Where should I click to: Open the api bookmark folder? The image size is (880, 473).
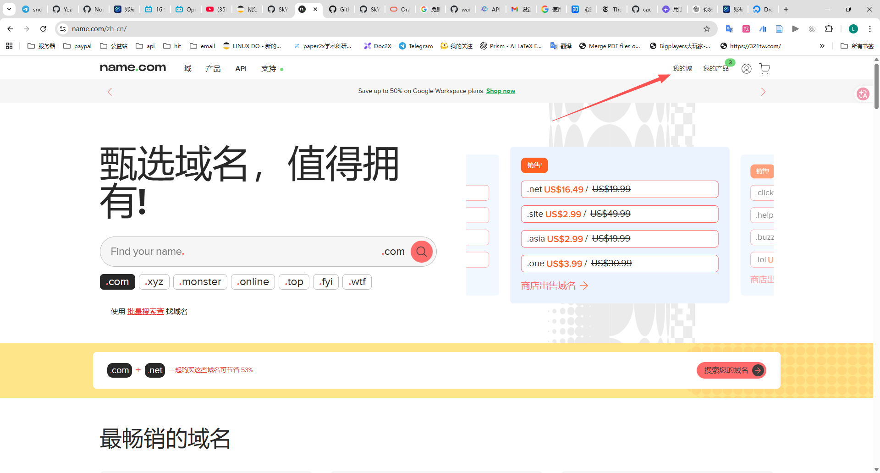point(145,46)
